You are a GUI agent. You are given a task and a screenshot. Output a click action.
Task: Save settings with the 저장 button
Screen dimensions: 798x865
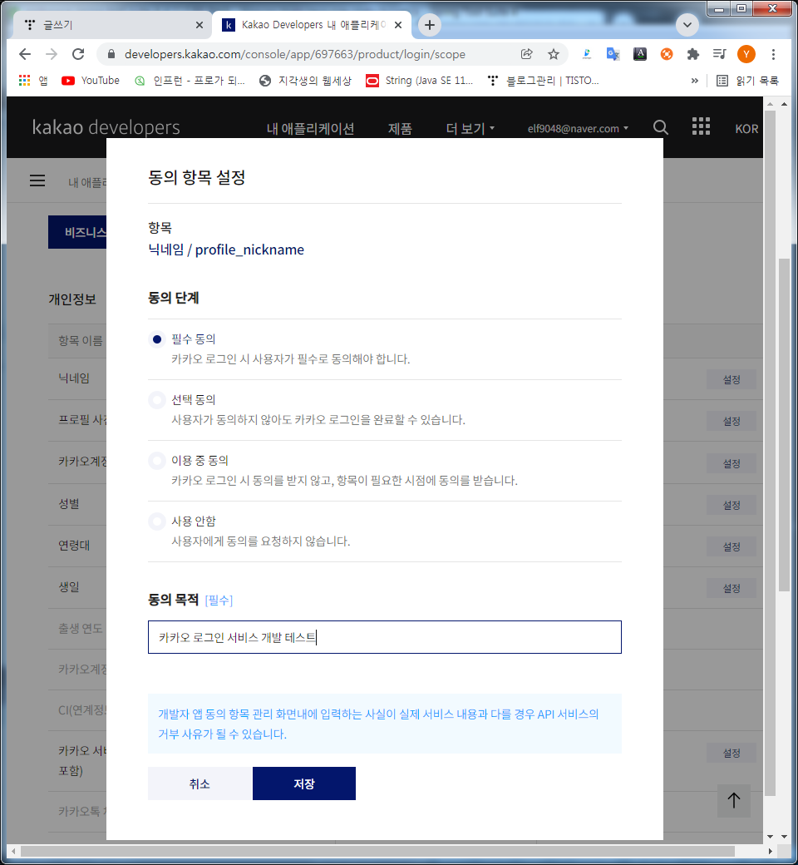304,783
